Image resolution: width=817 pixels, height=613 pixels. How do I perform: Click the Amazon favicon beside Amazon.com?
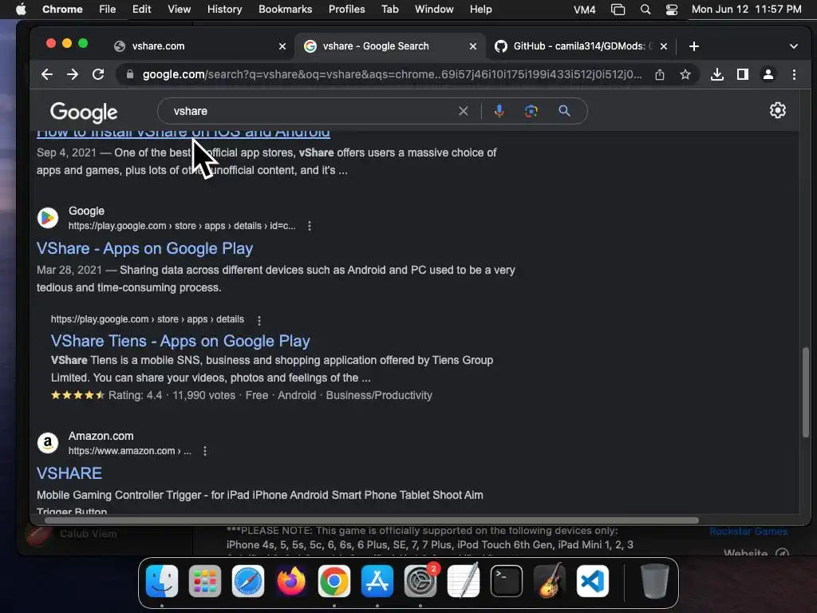(x=47, y=443)
